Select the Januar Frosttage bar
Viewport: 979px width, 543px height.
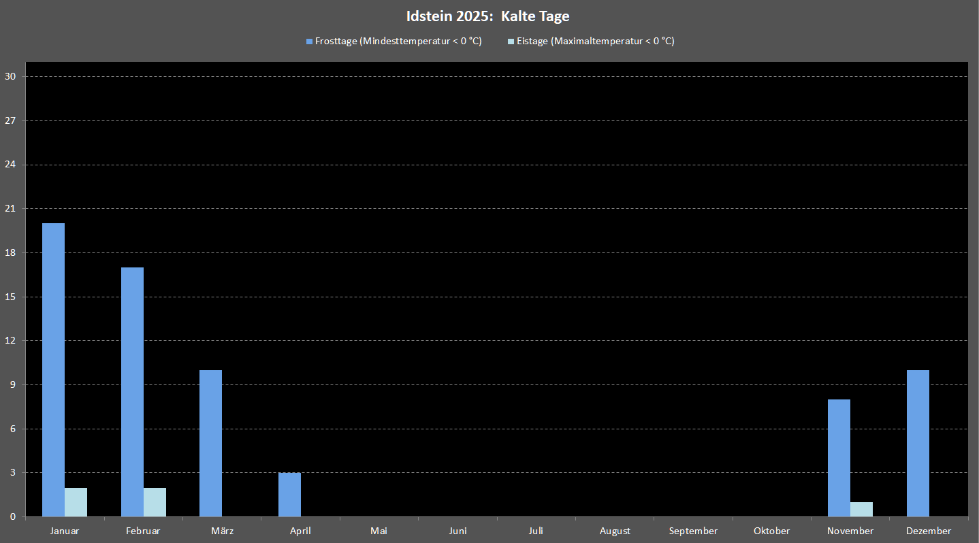point(54,369)
